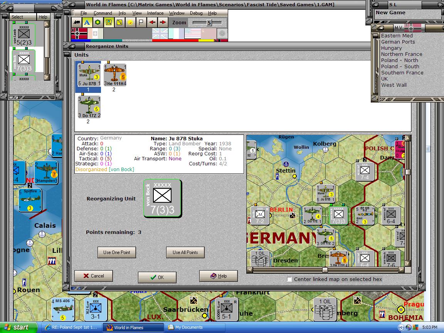Click the sun weather toolbar icon

point(130,22)
